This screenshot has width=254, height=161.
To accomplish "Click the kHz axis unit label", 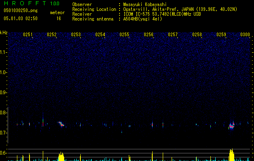I will (x=4, y=33).
